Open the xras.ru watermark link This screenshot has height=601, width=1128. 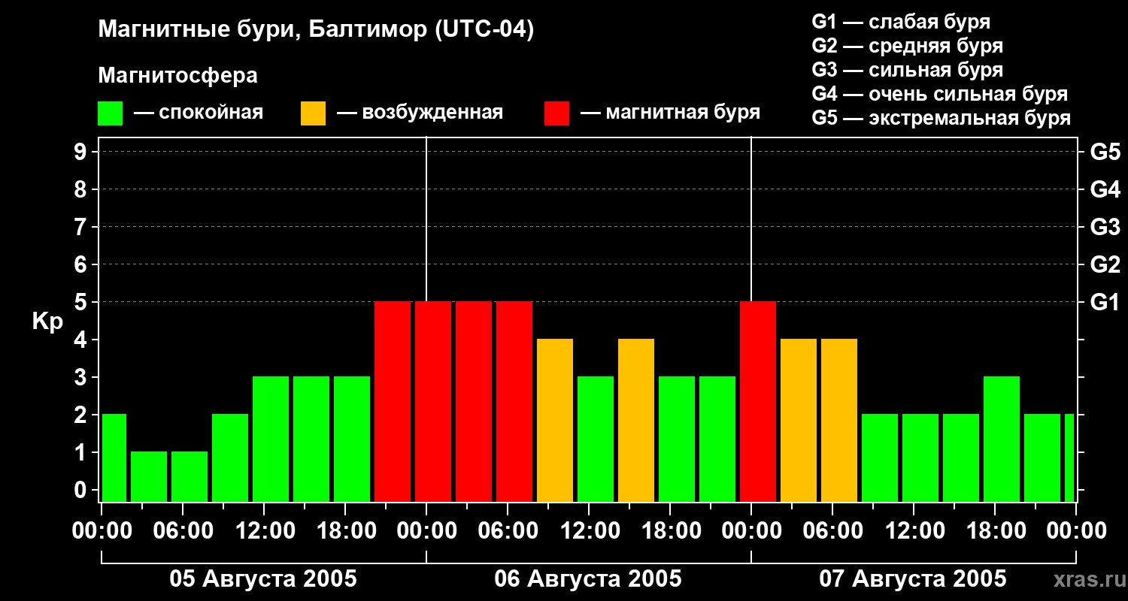tap(1085, 579)
